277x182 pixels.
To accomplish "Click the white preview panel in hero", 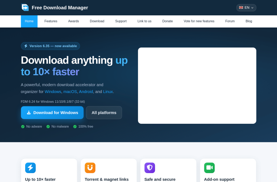I will click(x=197, y=85).
